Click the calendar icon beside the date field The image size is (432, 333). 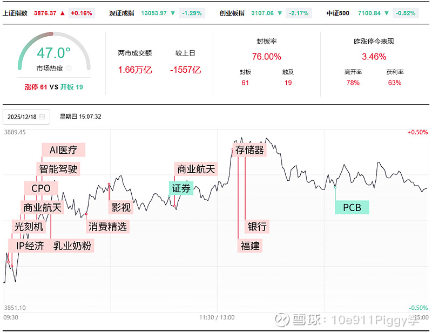[43, 117]
